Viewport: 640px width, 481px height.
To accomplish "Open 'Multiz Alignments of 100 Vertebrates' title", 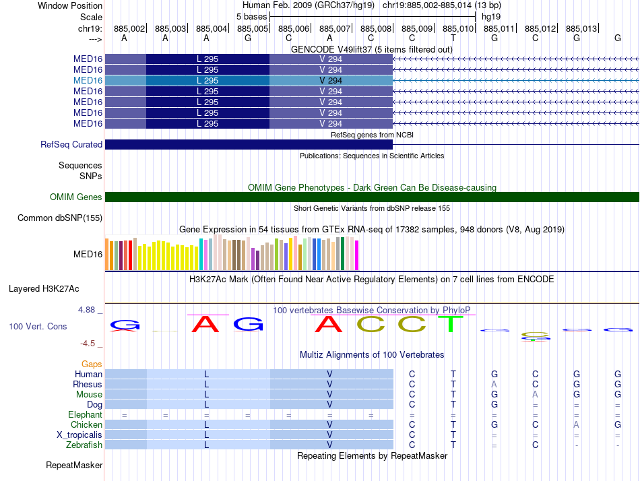I will (372, 354).
